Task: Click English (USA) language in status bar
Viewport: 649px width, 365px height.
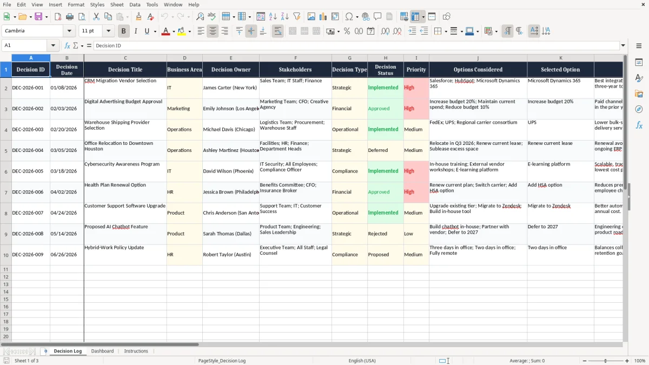Action: [362, 361]
